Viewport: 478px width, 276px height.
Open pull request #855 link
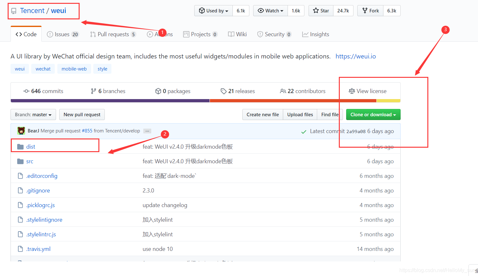[x=87, y=131]
